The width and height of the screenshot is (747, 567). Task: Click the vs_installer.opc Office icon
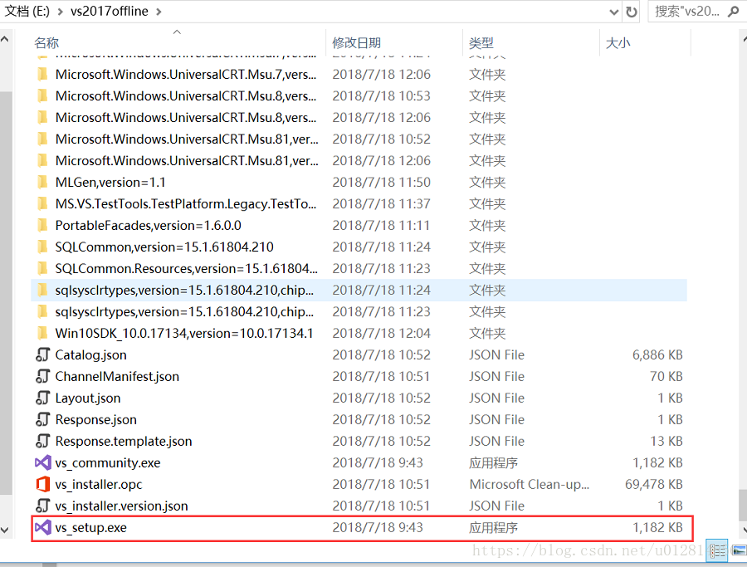click(x=43, y=484)
